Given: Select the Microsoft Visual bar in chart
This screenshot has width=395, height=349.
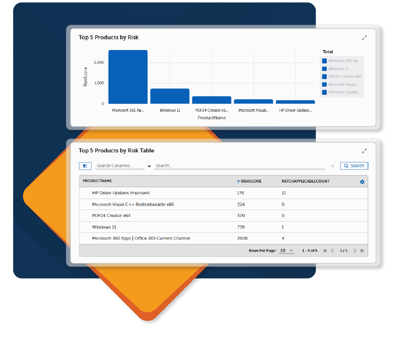Looking at the screenshot, I should 254,102.
